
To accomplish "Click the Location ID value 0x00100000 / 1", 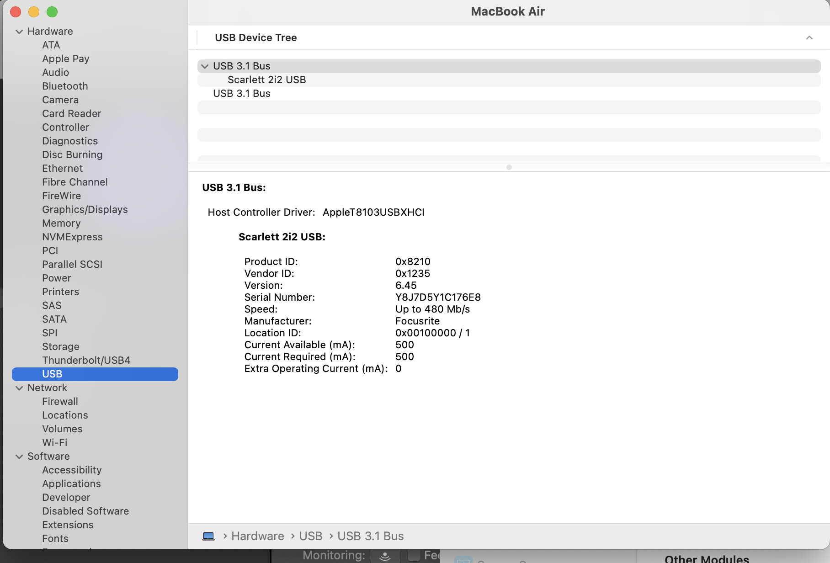I will (x=432, y=333).
